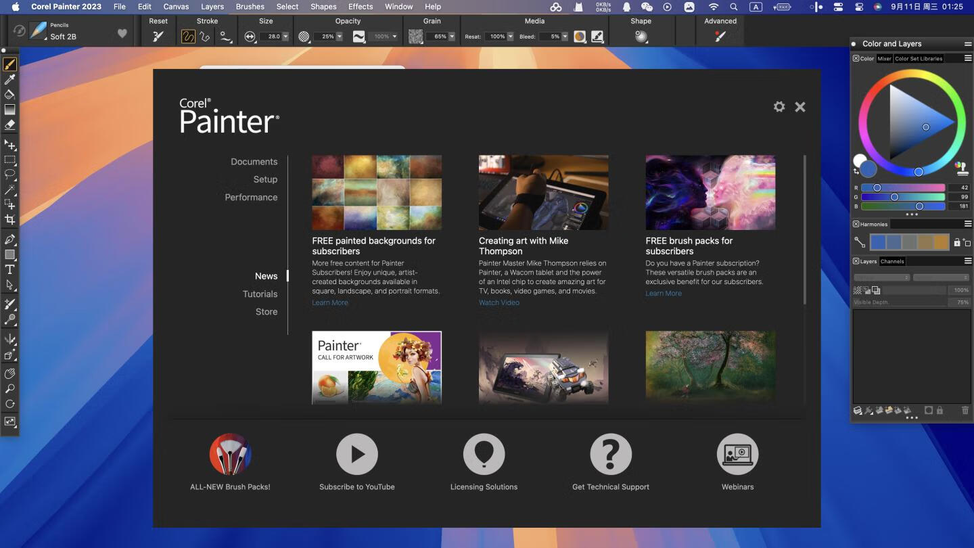Viewport: 974px width, 548px height.
Task: Choose the straight line stroke icon
Action: coord(204,37)
